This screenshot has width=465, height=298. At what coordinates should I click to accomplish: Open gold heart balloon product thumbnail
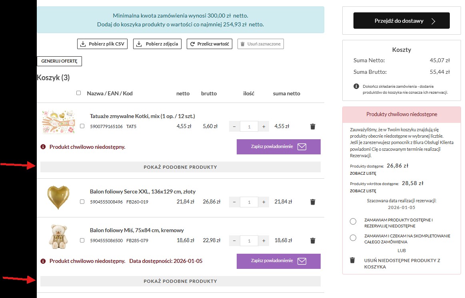[58, 197]
